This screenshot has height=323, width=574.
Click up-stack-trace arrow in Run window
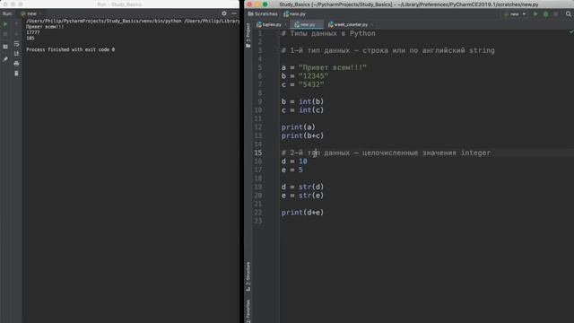pyautogui.click(x=16, y=24)
